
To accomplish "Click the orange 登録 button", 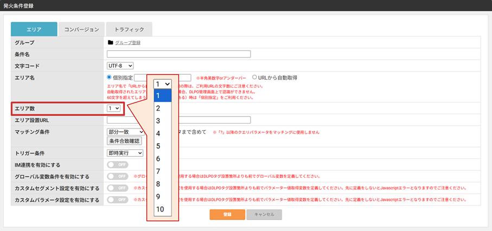I will tap(227, 214).
